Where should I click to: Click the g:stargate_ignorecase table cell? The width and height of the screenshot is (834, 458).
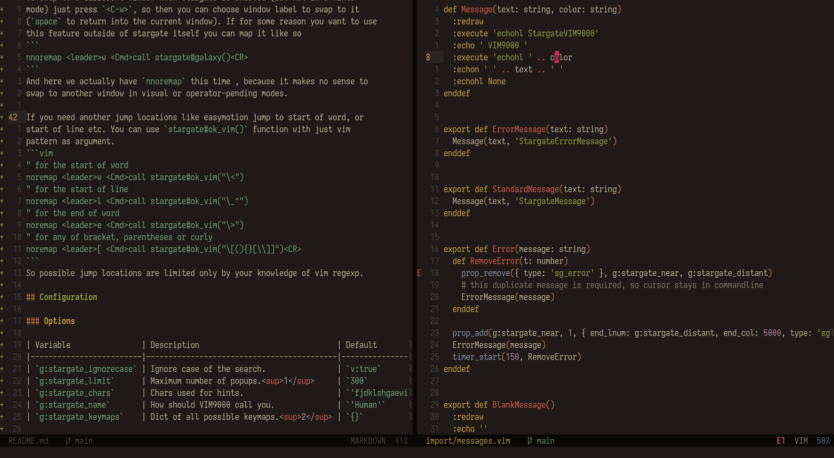pos(86,369)
